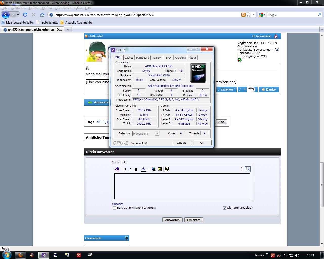This screenshot has height=259, width=324.
Task: Insert a hyperlink with the globe icon
Action: point(154,169)
